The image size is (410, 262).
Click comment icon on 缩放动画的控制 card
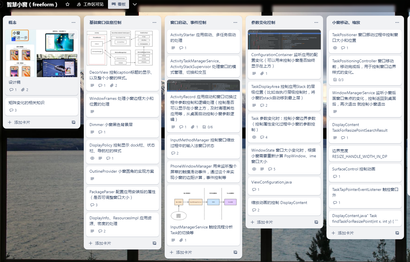(x=254, y=210)
